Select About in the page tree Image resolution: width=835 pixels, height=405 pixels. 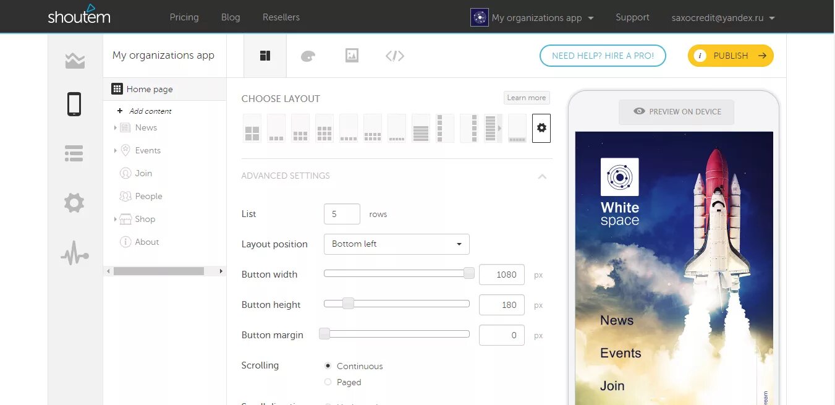[x=147, y=242]
